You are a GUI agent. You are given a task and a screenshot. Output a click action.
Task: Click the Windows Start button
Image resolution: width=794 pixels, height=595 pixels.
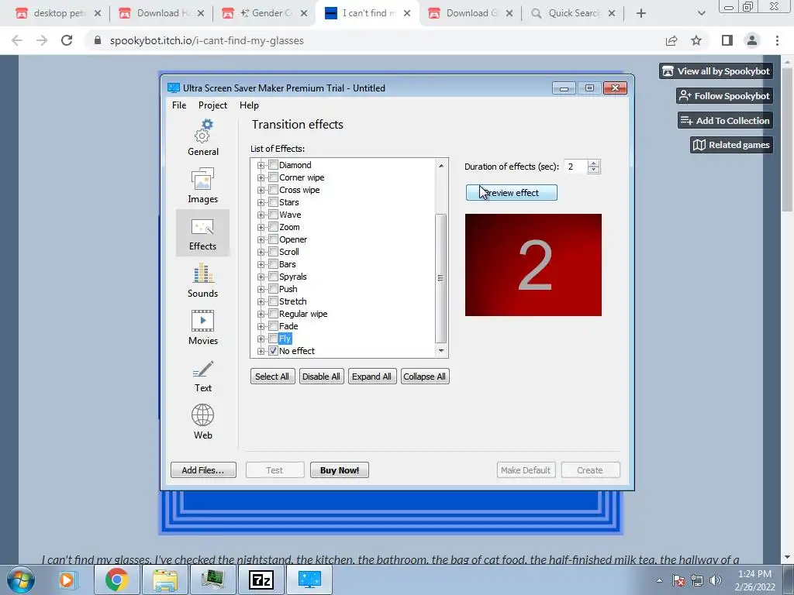(21, 580)
